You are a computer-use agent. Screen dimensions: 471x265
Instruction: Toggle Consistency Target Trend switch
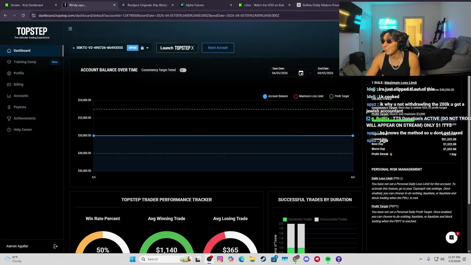183,70
